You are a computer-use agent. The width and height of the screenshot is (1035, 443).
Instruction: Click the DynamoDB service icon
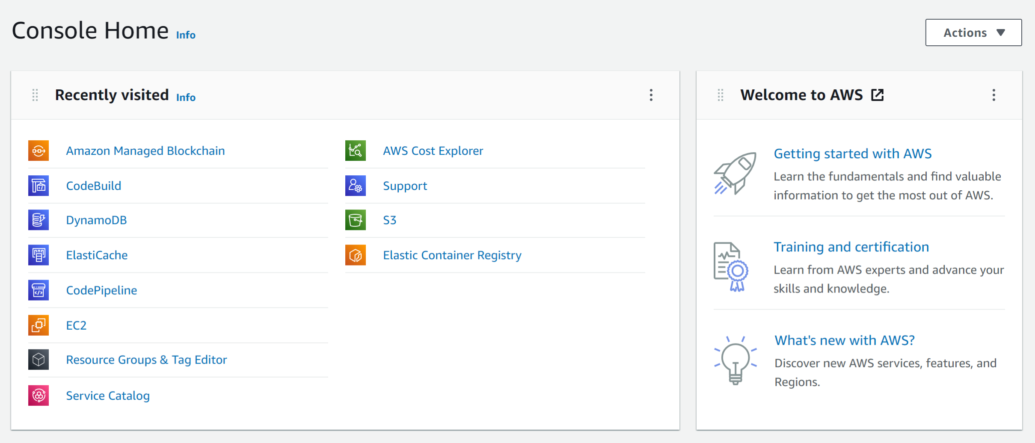[x=39, y=220]
